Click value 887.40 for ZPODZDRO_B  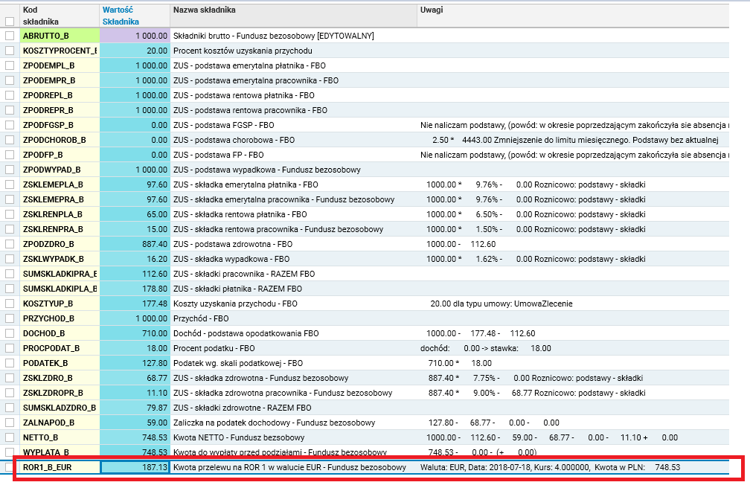click(135, 244)
